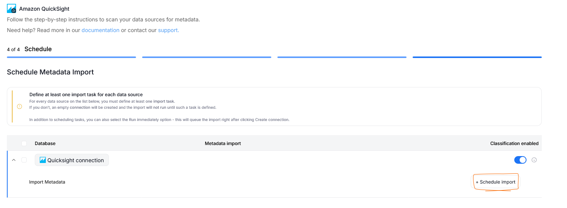This screenshot has height=208, width=567.
Task: Click the 'Follow the step-by-step instructions' line
Action: [x=104, y=19]
